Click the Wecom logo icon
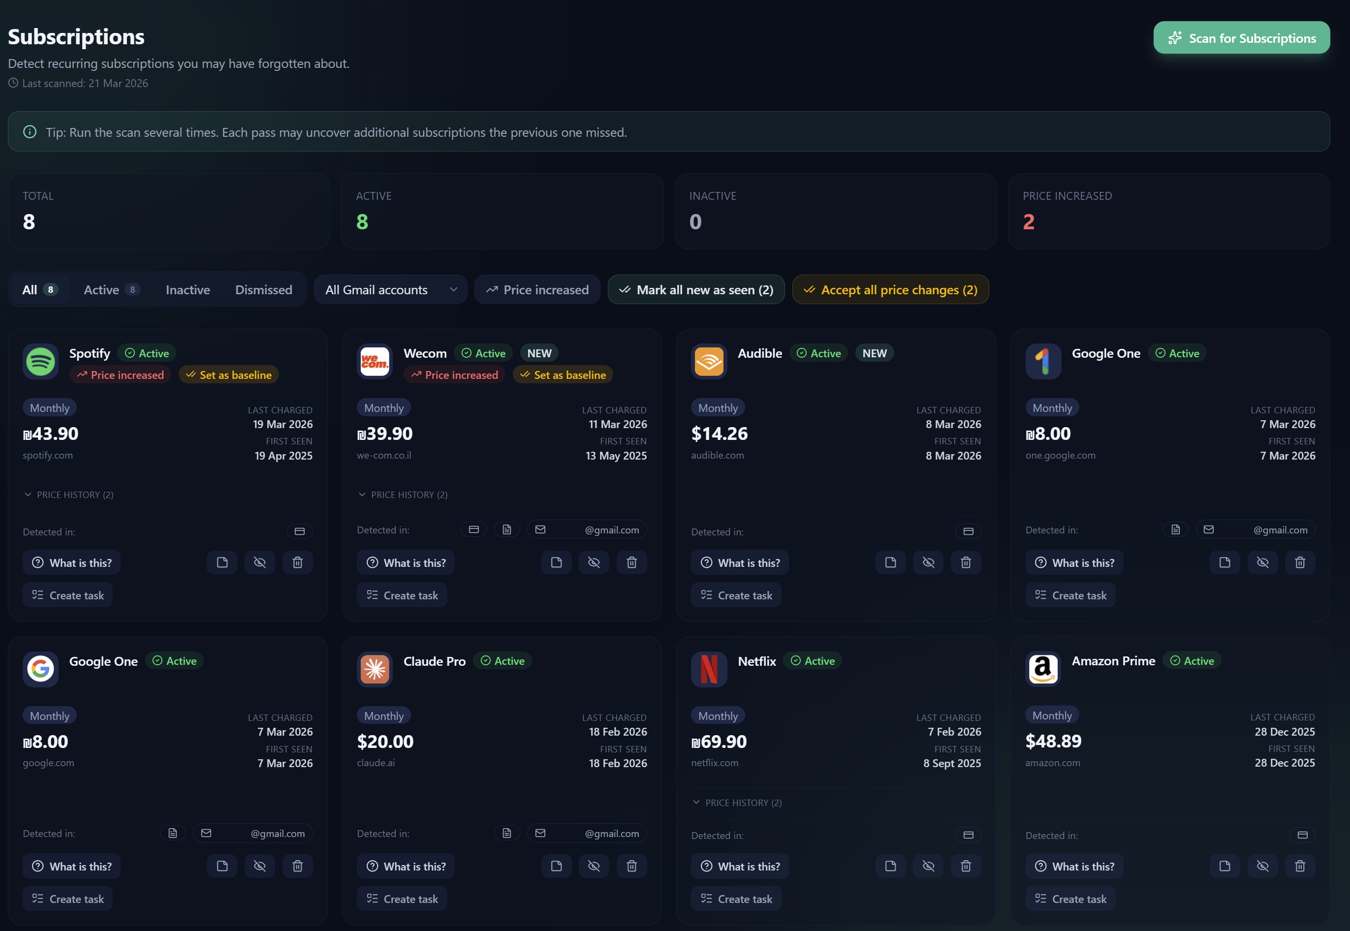Screen dimensions: 1350x931 click(375, 362)
